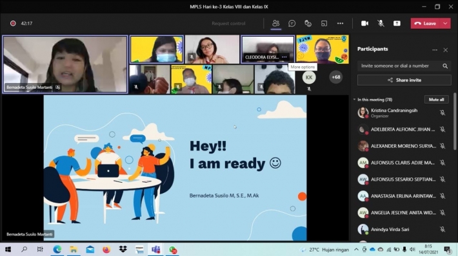Toggle mic icon for ALFONSUS CLARIS ADJIE
Screen dimensions: 458x256
443,163
